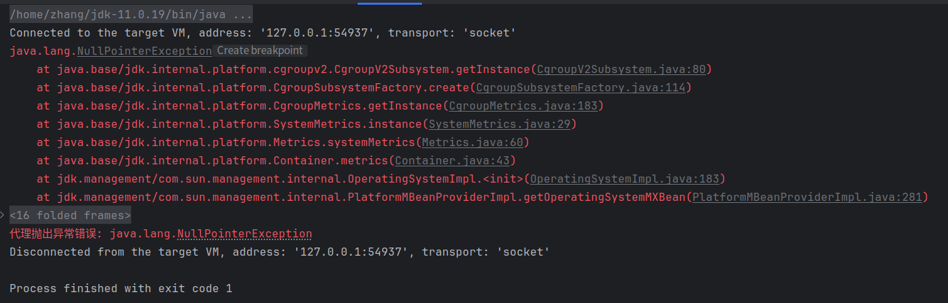
Task: Open the Metrics.java:60 source link
Action: click(472, 142)
